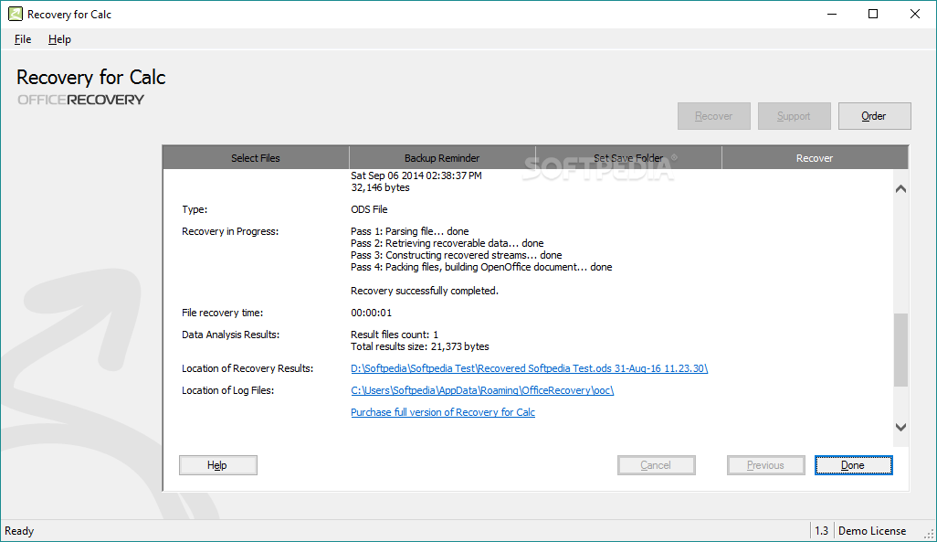Screen dimensions: 937x542
Task: Maximize the Recovery for Calc window
Action: click(873, 14)
